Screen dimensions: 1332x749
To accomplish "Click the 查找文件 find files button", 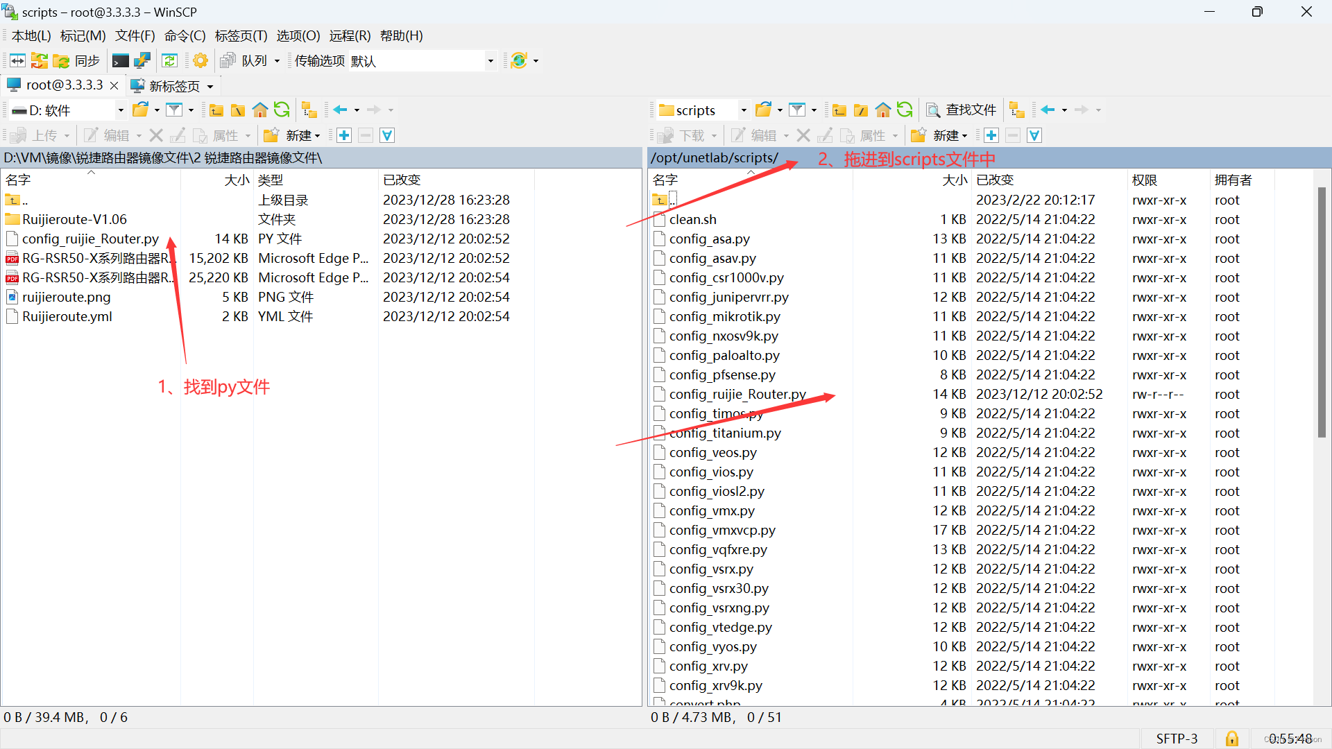I will coord(962,110).
